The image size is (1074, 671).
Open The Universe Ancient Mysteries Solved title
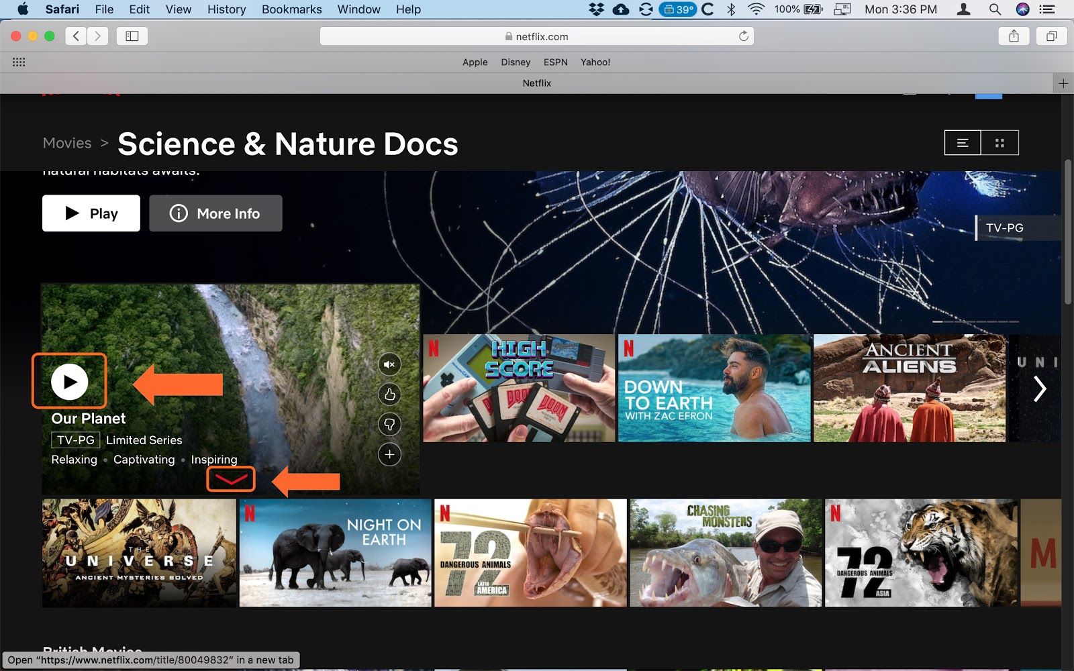tap(139, 553)
